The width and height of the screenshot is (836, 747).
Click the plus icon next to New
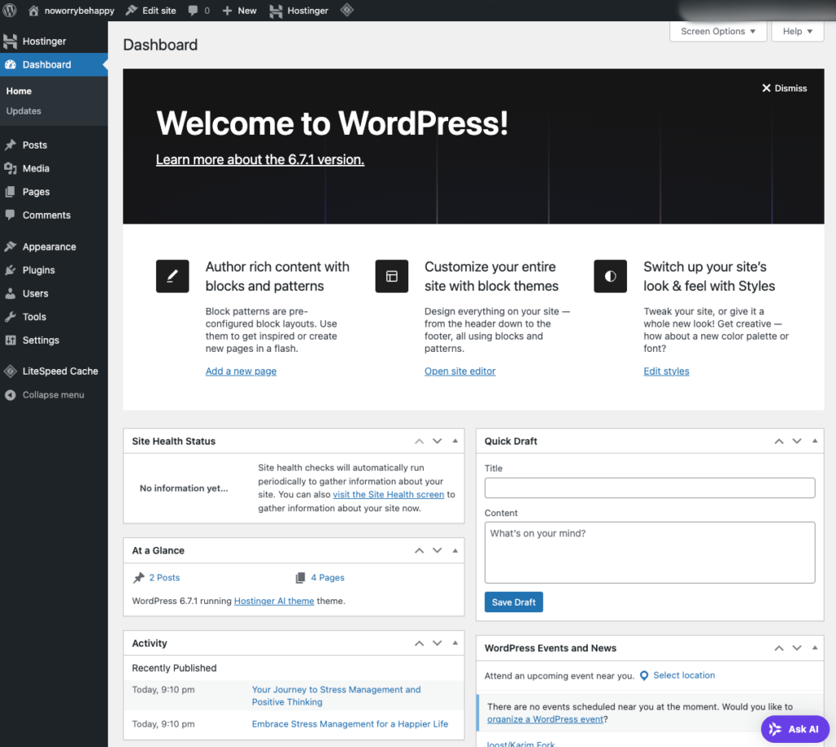coord(227,11)
